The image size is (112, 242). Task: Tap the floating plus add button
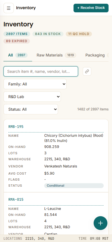coord(101,223)
